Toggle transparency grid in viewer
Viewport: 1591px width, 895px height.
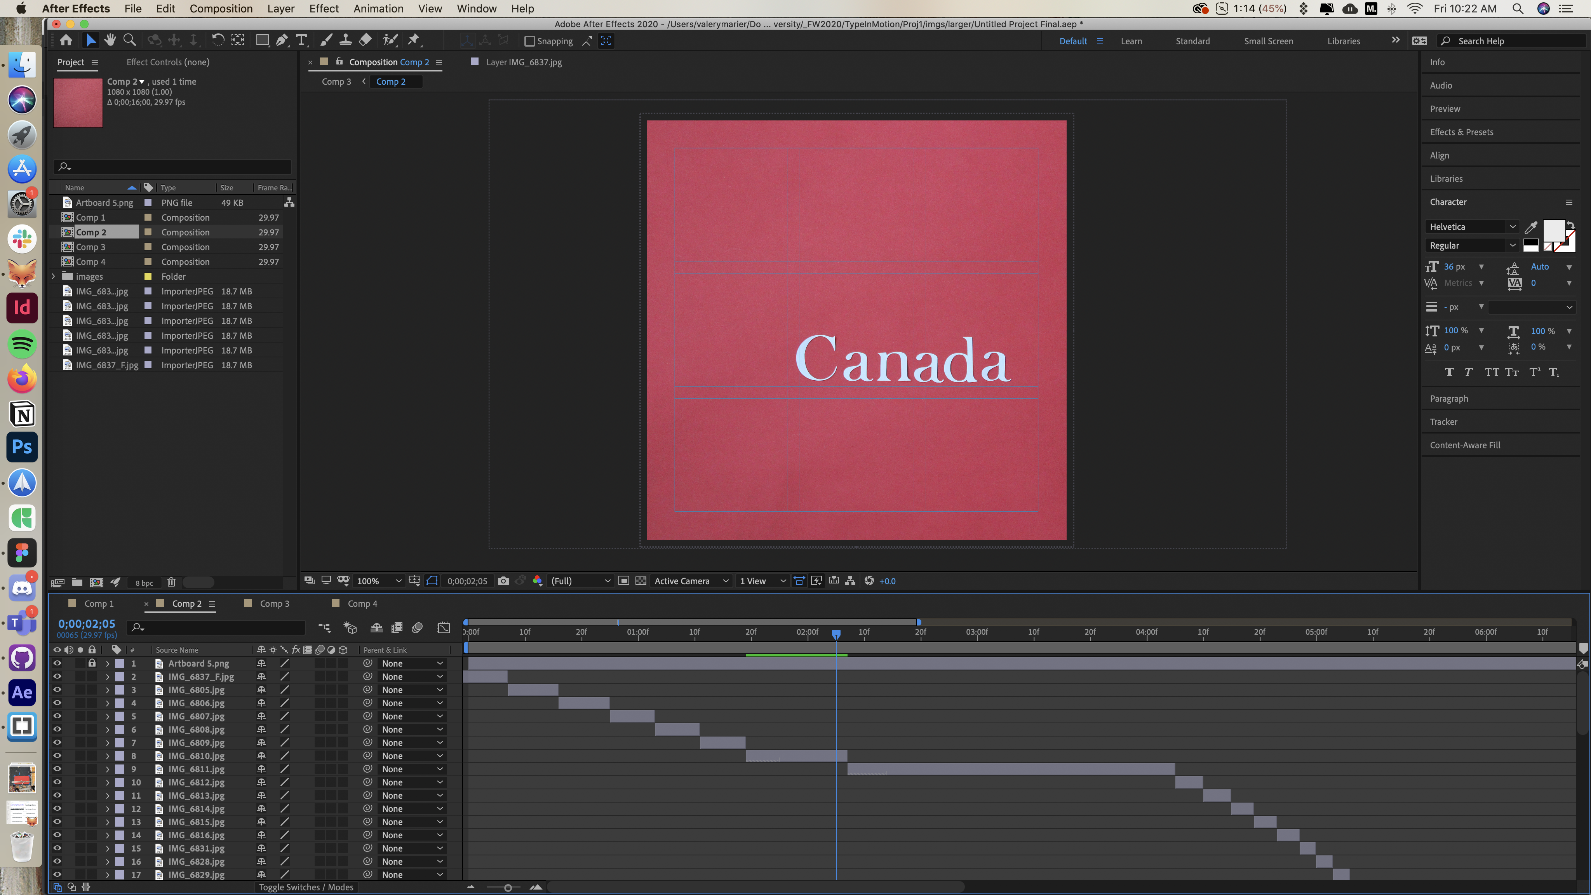click(641, 581)
